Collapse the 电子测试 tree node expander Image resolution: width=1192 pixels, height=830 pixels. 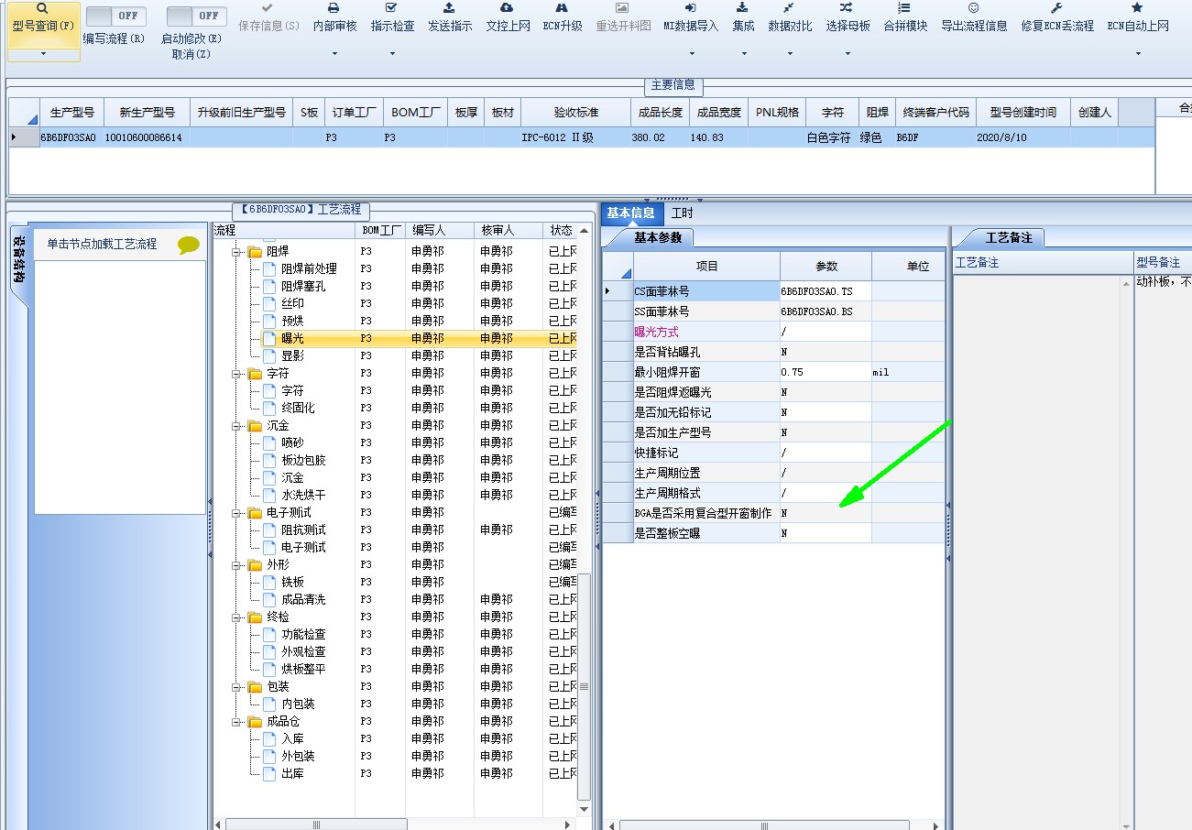pos(236,513)
